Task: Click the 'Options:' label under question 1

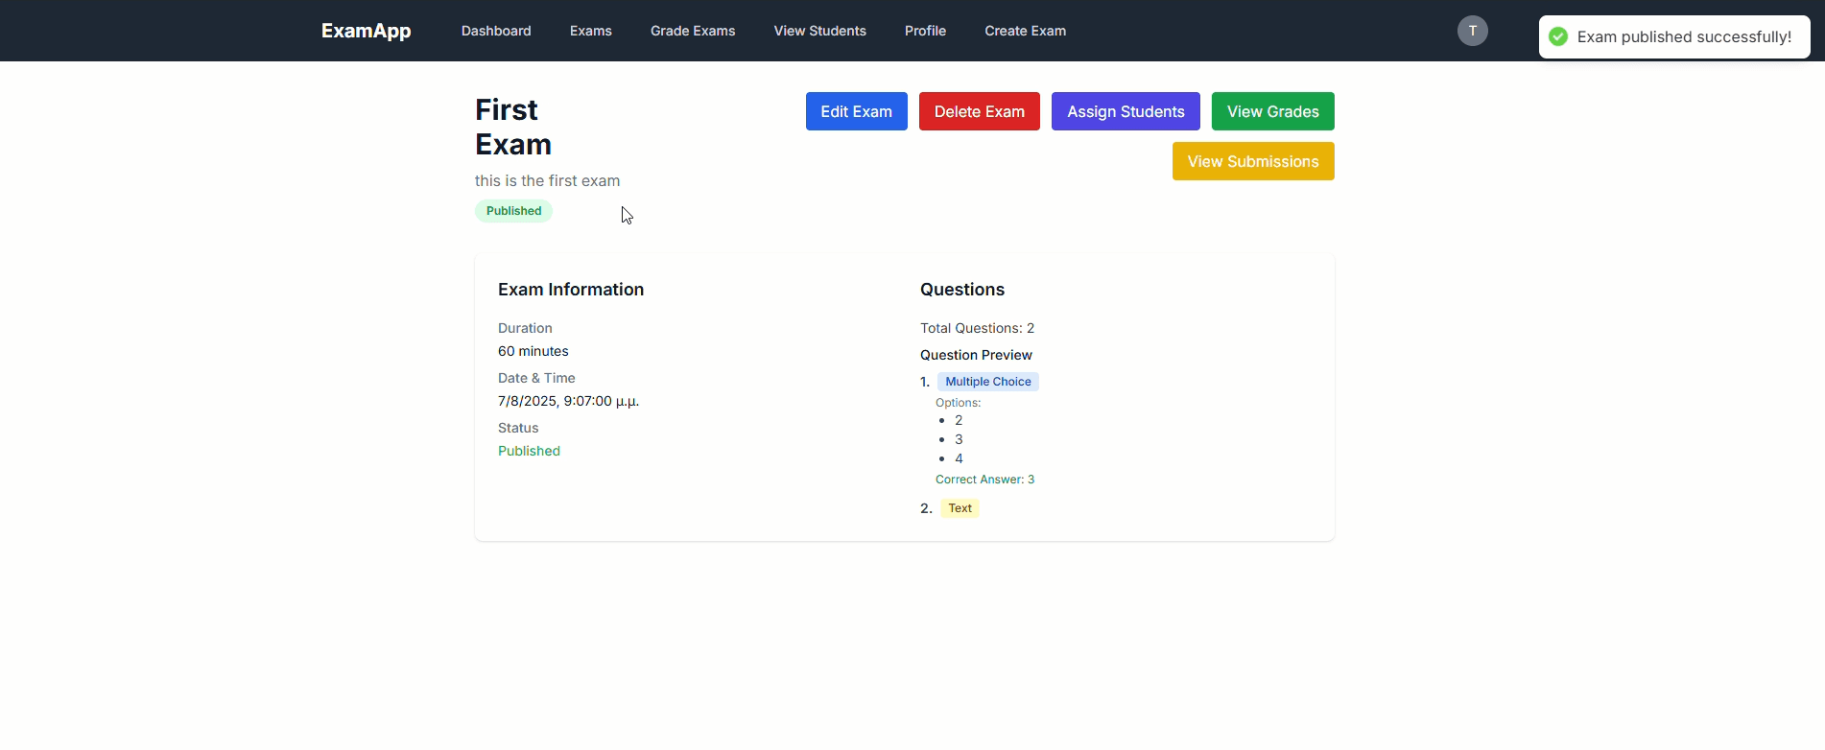Action: point(959,403)
